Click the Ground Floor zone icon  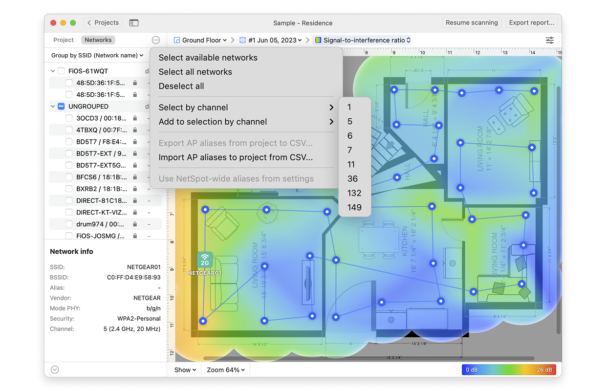click(177, 40)
